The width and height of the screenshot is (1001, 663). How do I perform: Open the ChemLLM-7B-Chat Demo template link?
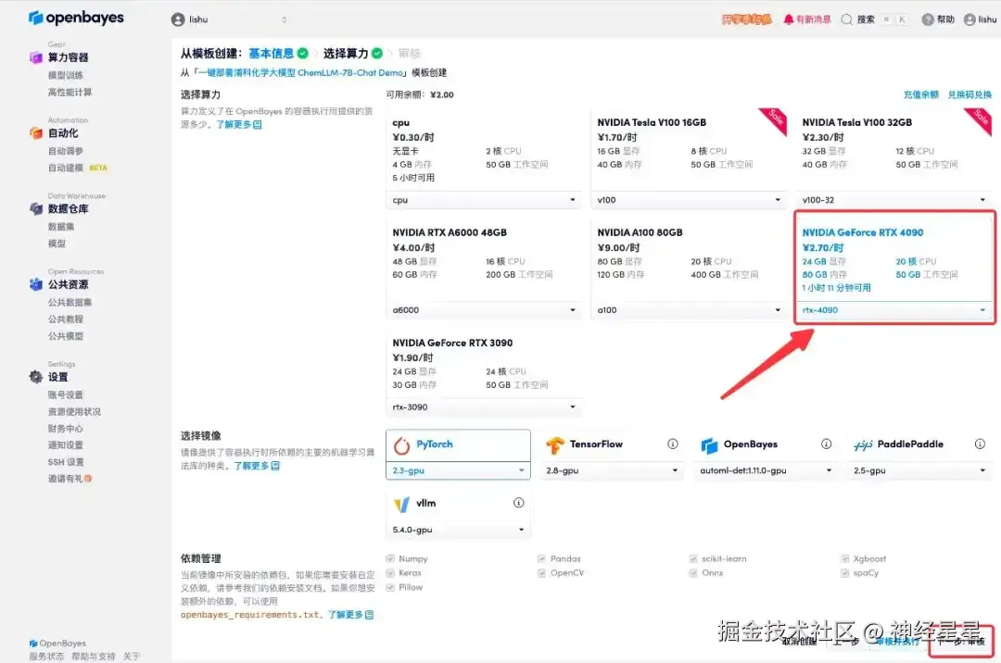300,72
